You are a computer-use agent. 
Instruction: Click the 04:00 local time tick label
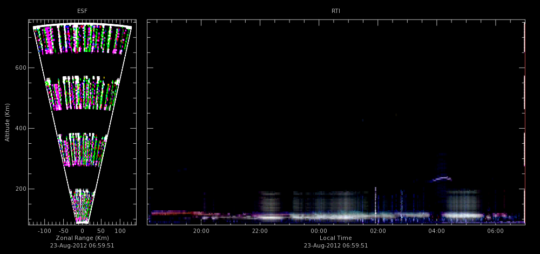437,231
